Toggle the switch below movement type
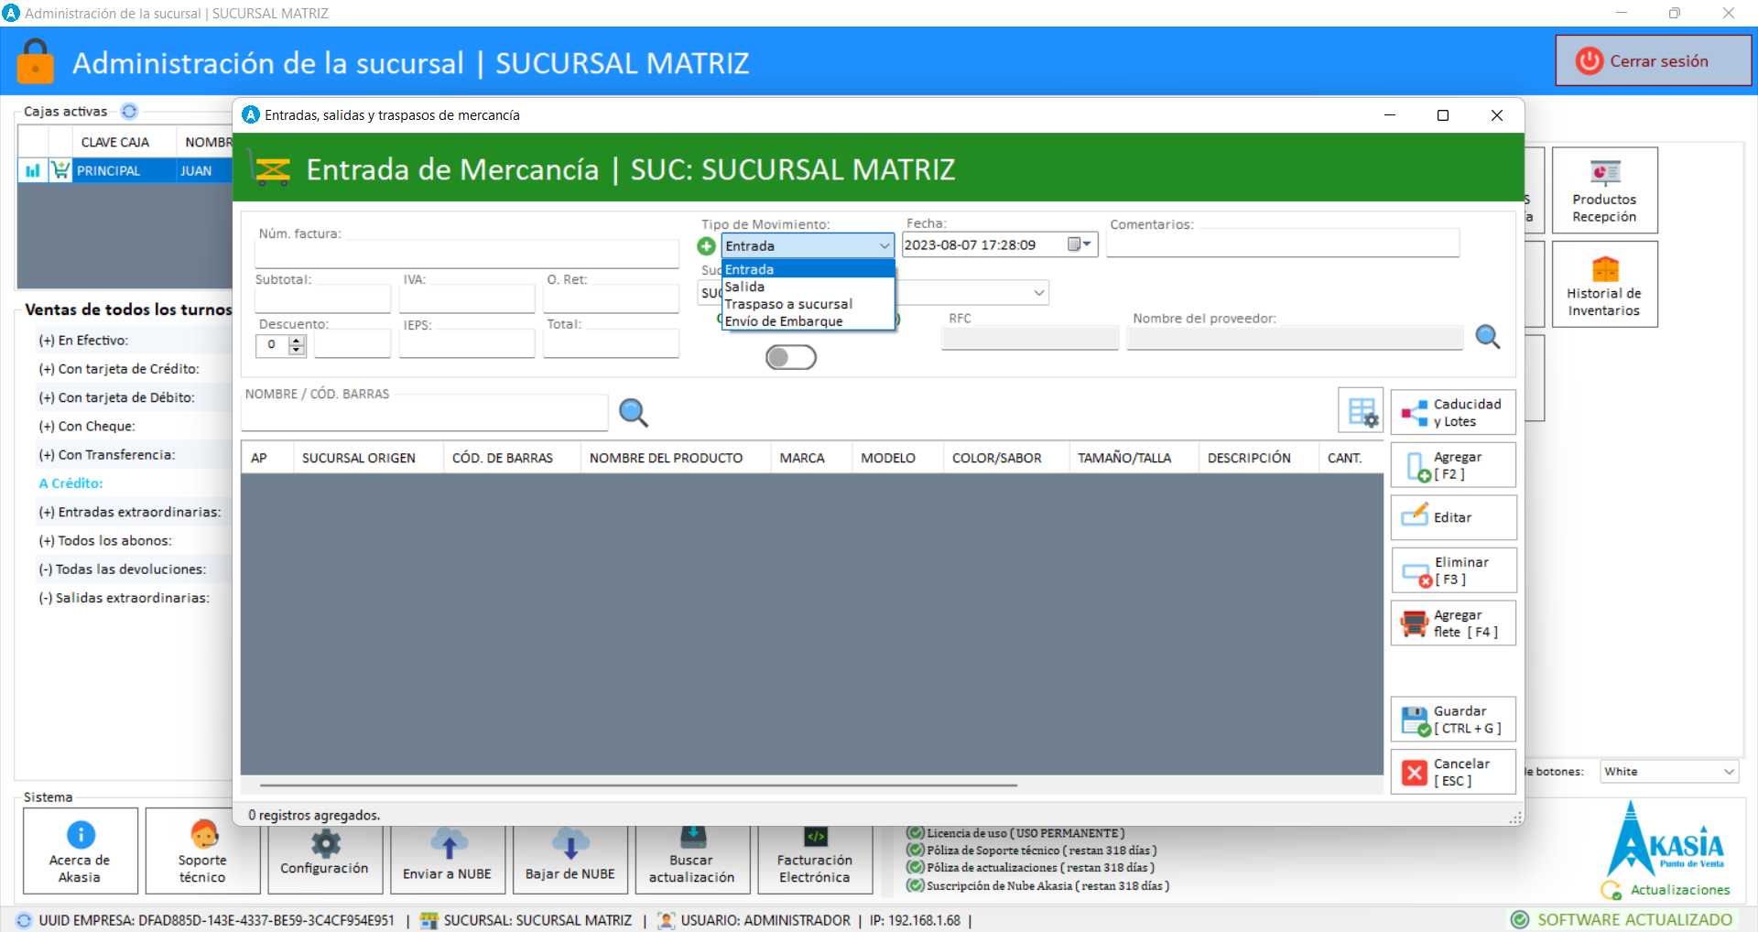Image resolution: width=1758 pixels, height=932 pixels. [790, 357]
